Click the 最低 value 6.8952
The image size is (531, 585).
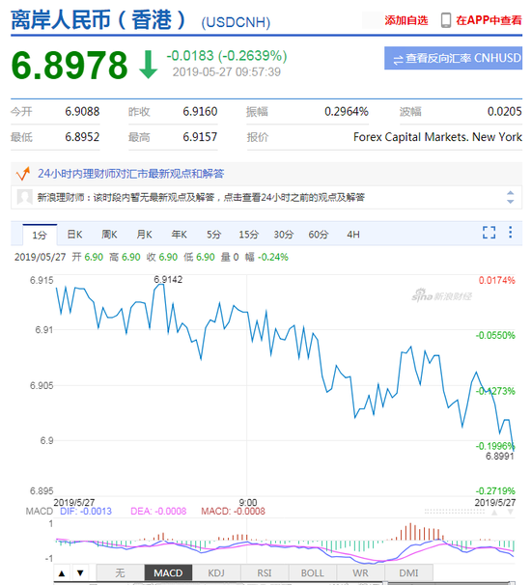pos(82,137)
